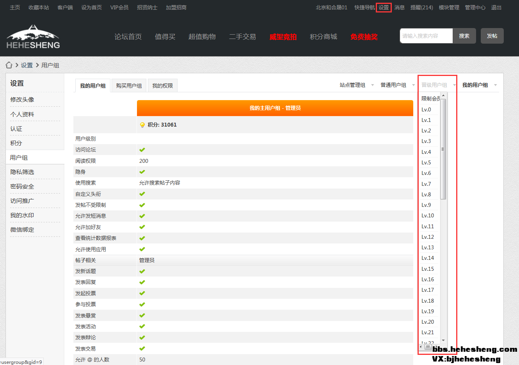Click the green checkmark in the 发起投票 row
The height and width of the screenshot is (365, 519).
pyautogui.click(x=142, y=293)
